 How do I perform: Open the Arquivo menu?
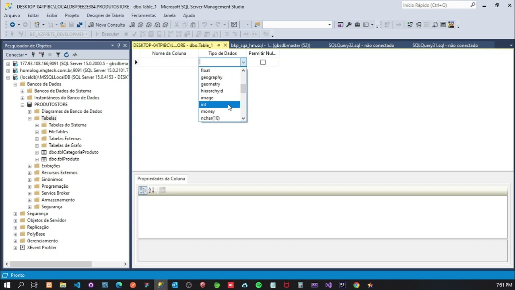click(x=12, y=15)
